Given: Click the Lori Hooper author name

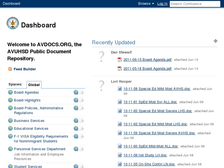Looking at the screenshot, I should click(x=121, y=81).
